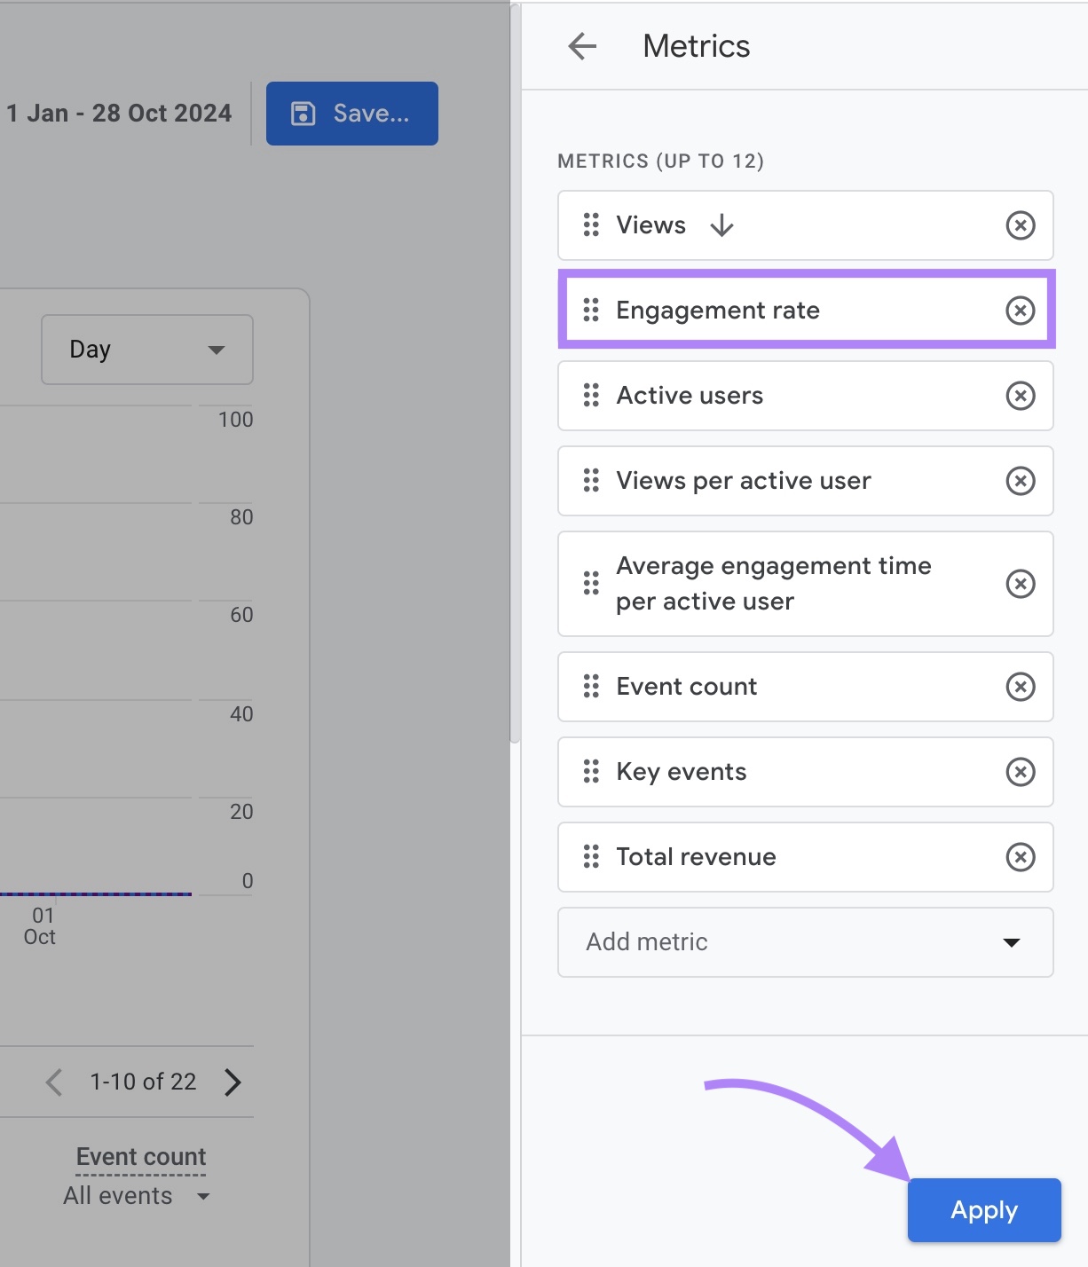The image size is (1088, 1267).
Task: Remove the Active users metric
Action: (1021, 396)
